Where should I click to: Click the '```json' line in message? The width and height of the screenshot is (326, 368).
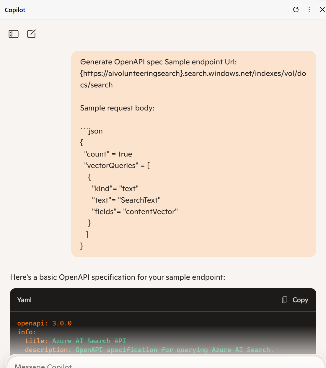point(92,131)
